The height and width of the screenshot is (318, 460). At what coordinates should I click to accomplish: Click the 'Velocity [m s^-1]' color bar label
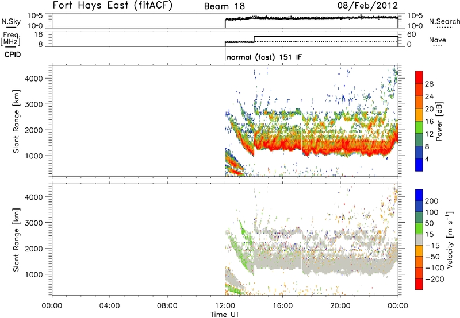pos(450,239)
